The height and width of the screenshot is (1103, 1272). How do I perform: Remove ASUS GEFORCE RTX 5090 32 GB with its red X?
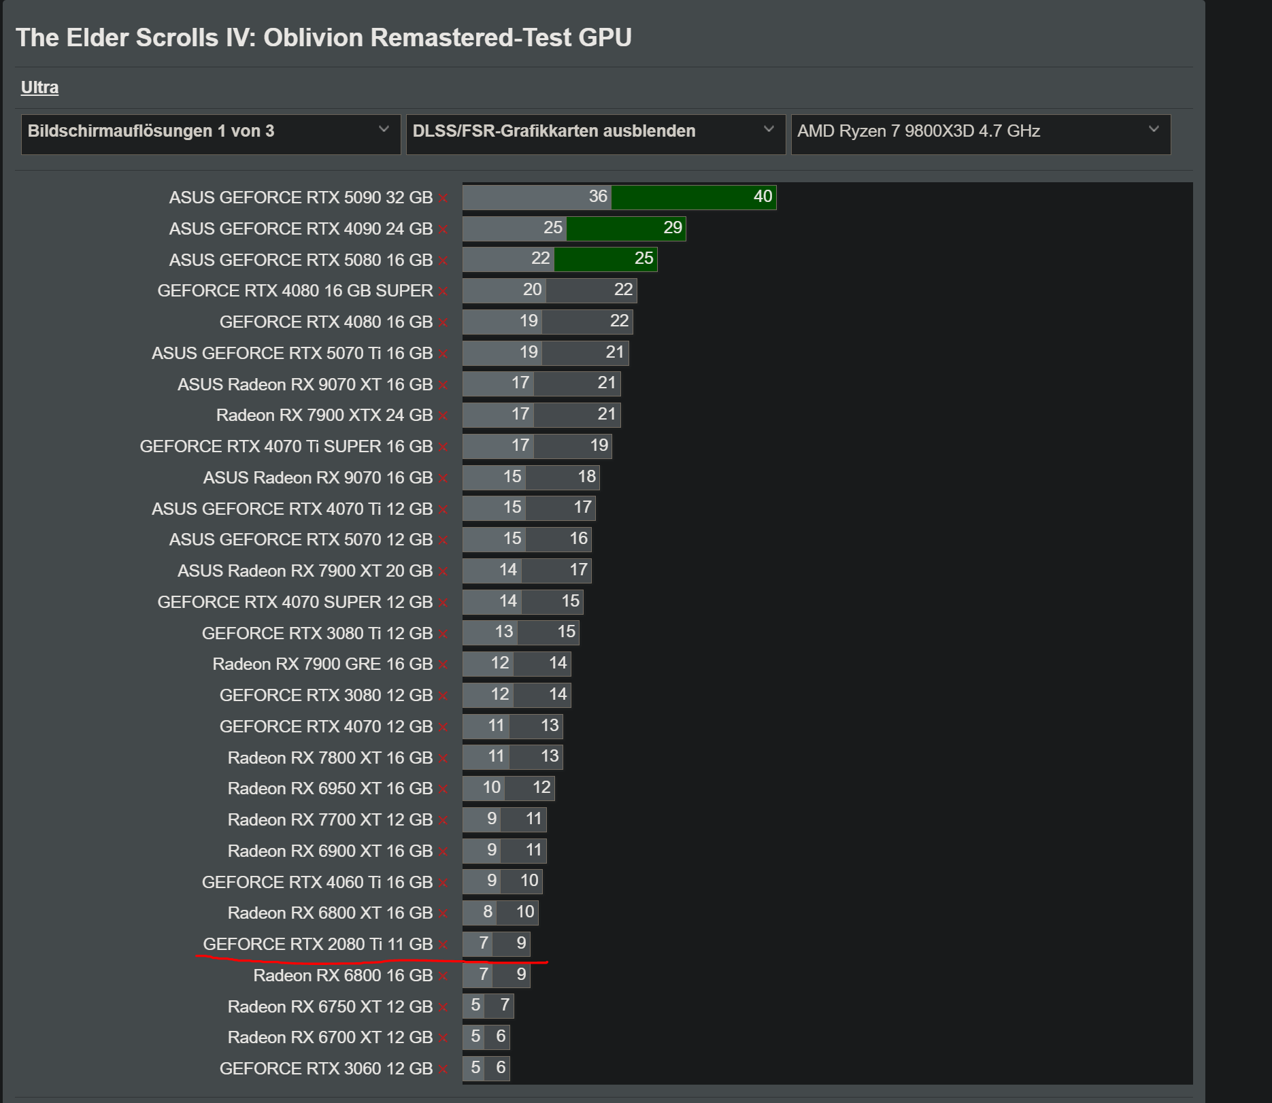click(443, 199)
